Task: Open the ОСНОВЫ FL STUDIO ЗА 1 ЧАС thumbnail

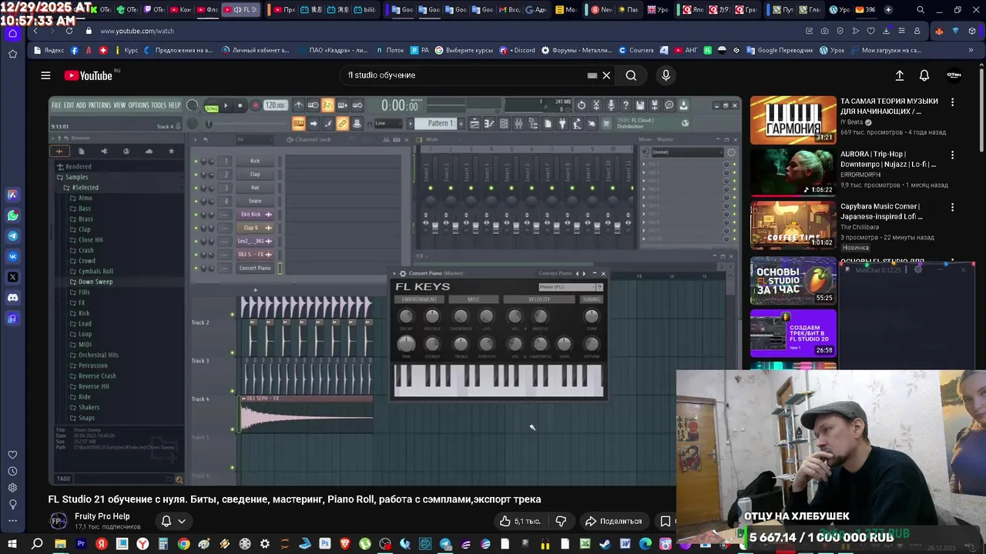Action: click(793, 281)
